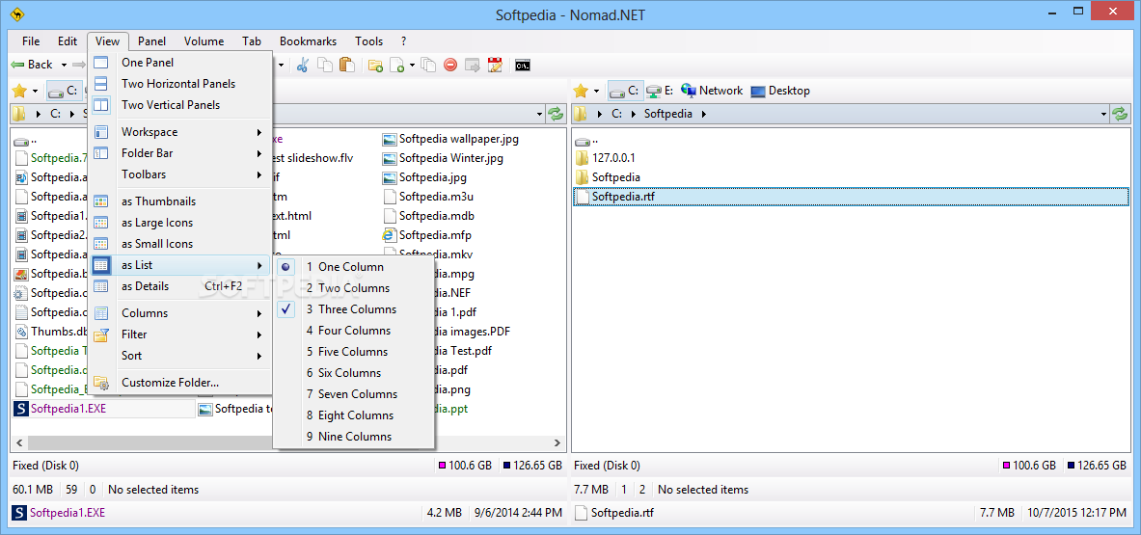Click the Paste clipboard toolbar icon
This screenshot has height=535, width=1141.
[x=347, y=65]
